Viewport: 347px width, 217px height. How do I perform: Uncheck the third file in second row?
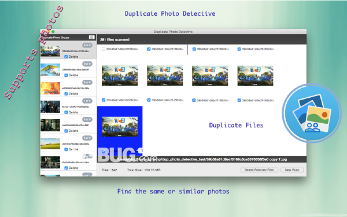point(194,100)
